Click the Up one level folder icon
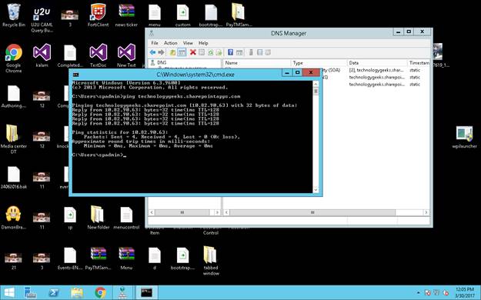Screen dimensions: 481x300 click(173, 52)
